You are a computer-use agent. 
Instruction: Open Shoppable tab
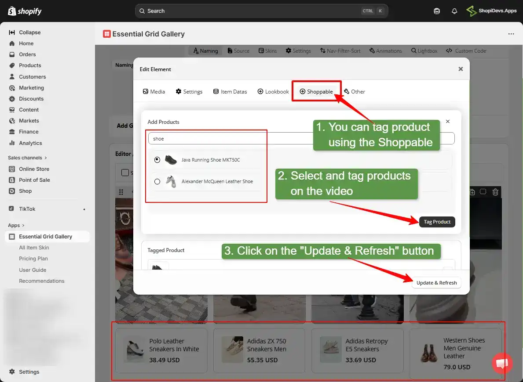pos(316,92)
